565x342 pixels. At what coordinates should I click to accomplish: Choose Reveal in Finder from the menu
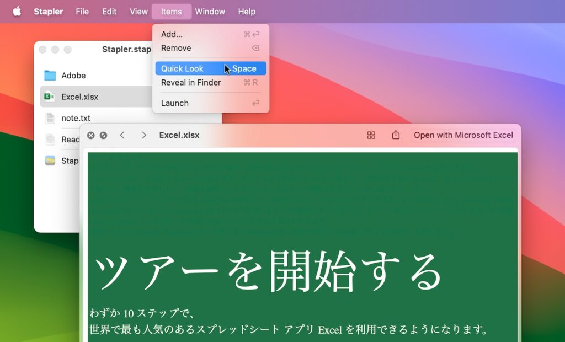click(190, 82)
